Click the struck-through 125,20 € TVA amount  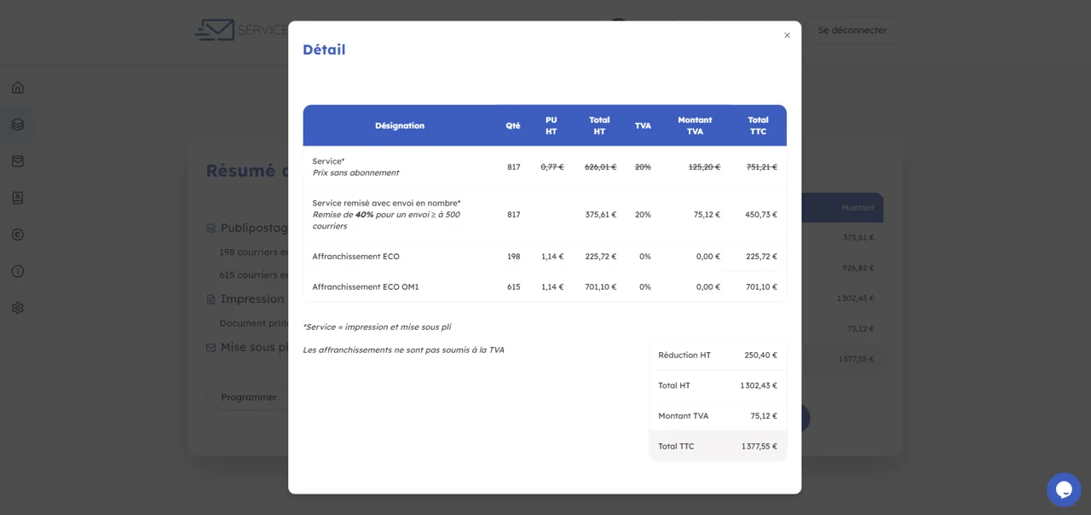(x=704, y=167)
